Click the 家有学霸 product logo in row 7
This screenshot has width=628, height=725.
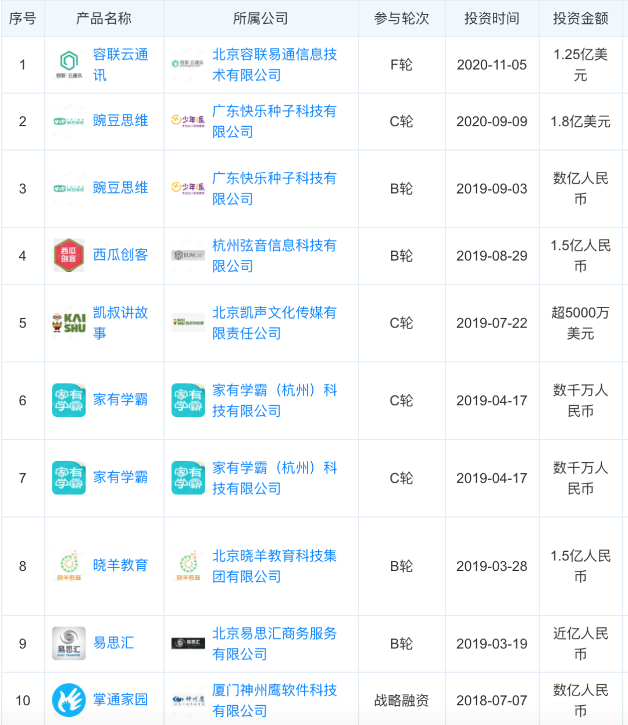click(x=69, y=478)
